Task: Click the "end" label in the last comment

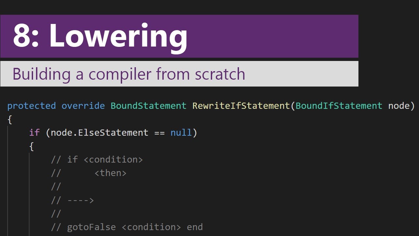Action: click(195, 227)
